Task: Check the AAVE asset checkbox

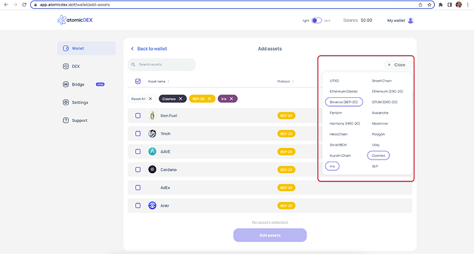Action: click(x=138, y=151)
